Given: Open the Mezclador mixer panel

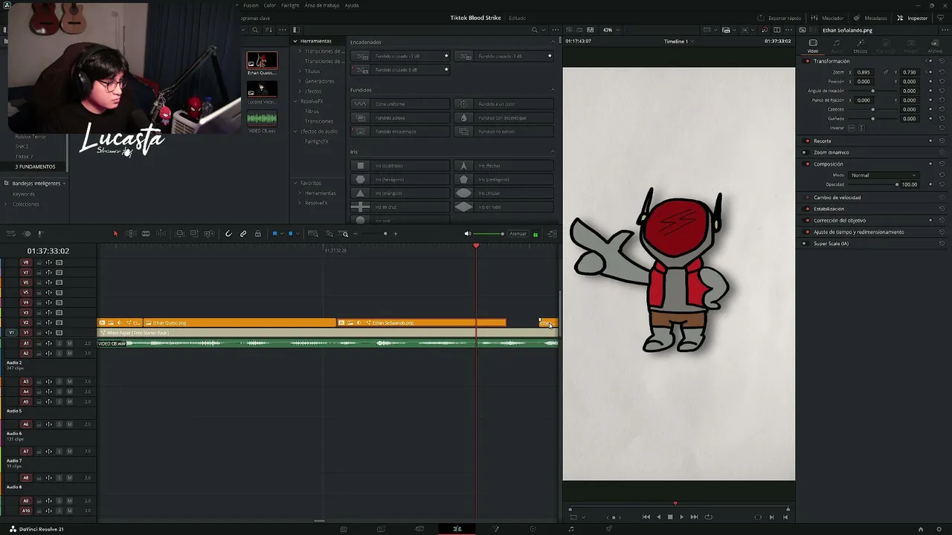Looking at the screenshot, I should (x=828, y=18).
